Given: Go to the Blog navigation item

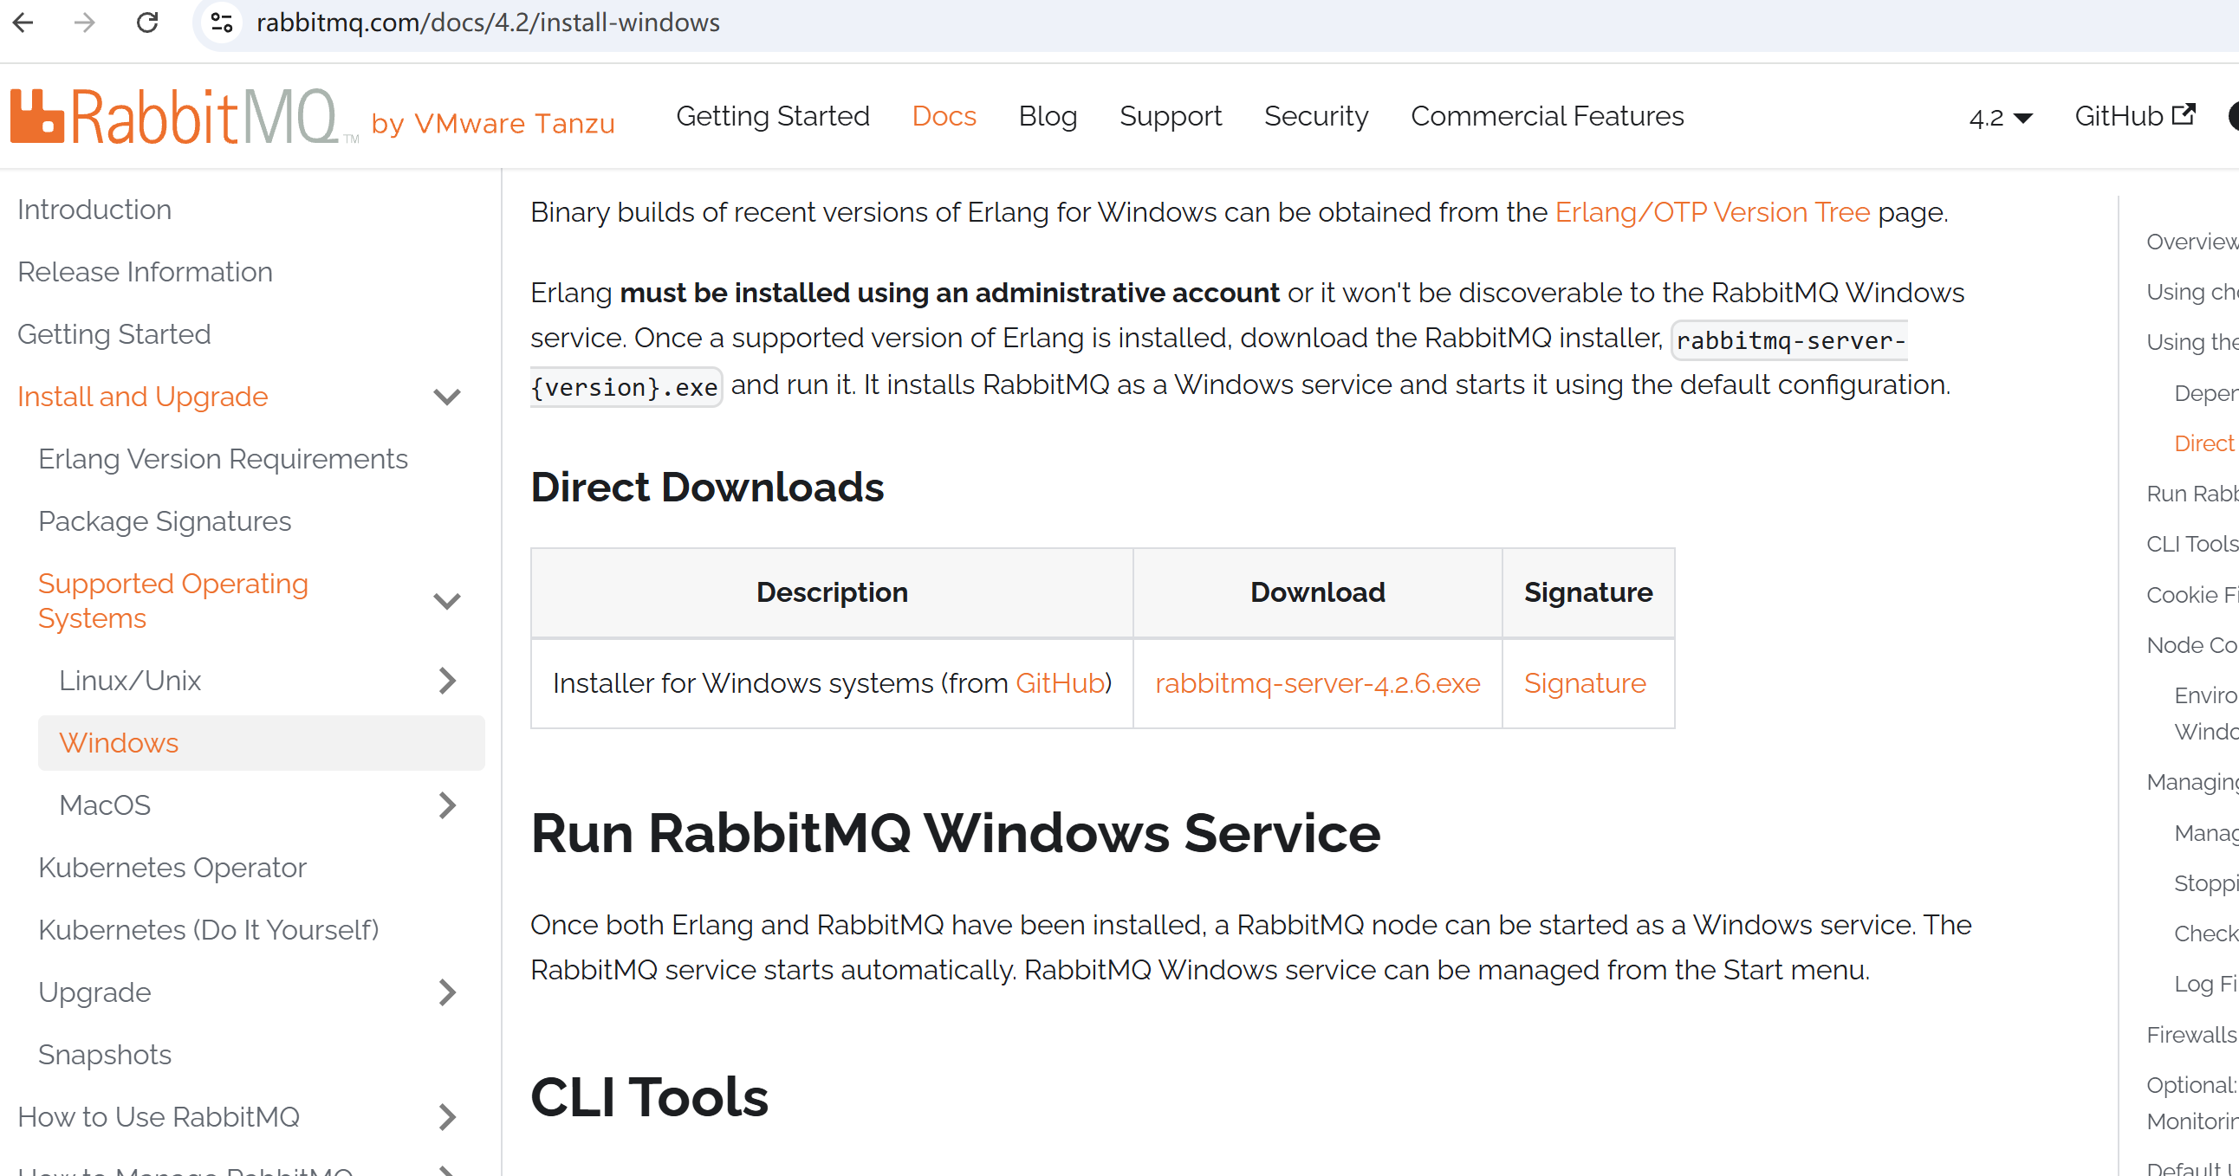Looking at the screenshot, I should click(x=1048, y=116).
